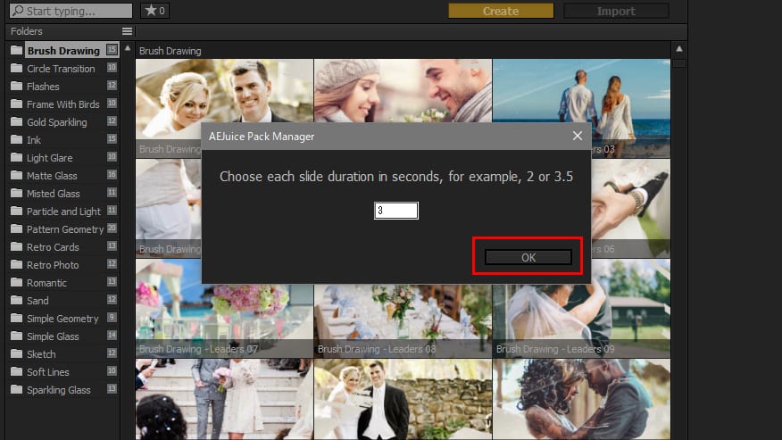Select the Matte Glass folder
Screen dimensions: 782x440
pyautogui.click(x=63, y=176)
